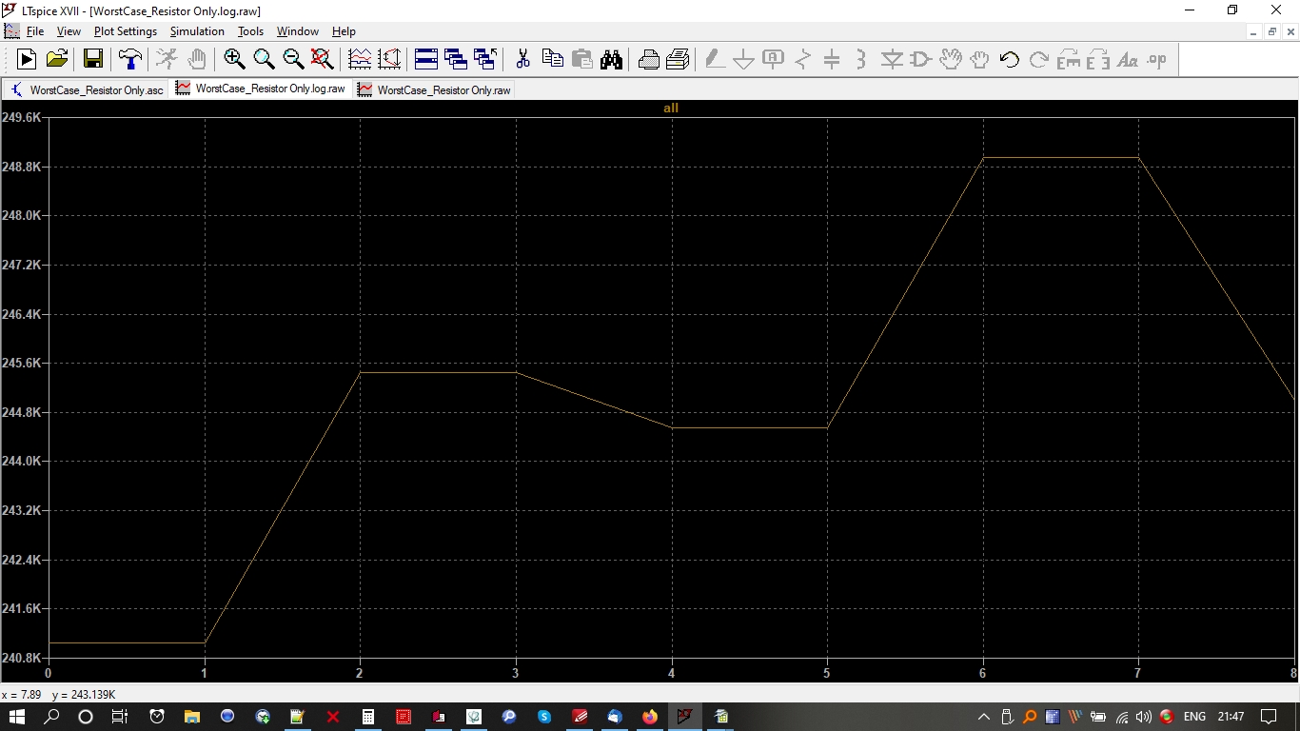Click the volume speaker tray icon

coord(1144,716)
